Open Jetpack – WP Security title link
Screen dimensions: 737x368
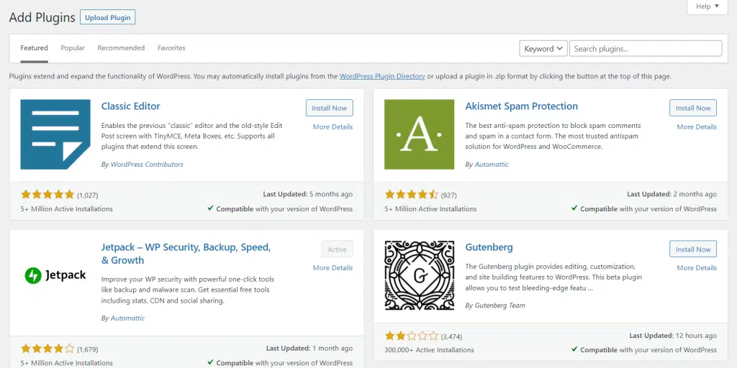(186, 254)
